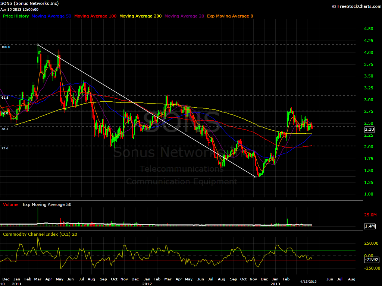Select the Moving Average 100 legend label
The image size is (382, 286).
(95, 16)
